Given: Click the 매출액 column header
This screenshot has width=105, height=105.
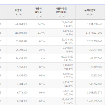Looking at the screenshot, I should click(x=18, y=10).
